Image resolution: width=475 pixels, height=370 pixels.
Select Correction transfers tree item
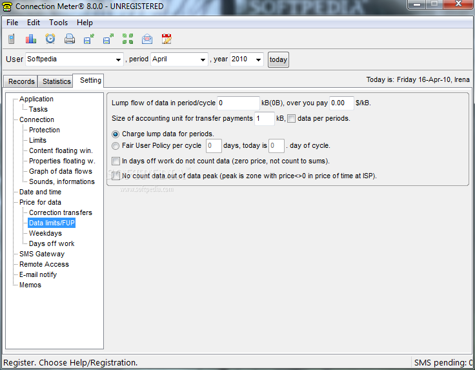(61, 212)
